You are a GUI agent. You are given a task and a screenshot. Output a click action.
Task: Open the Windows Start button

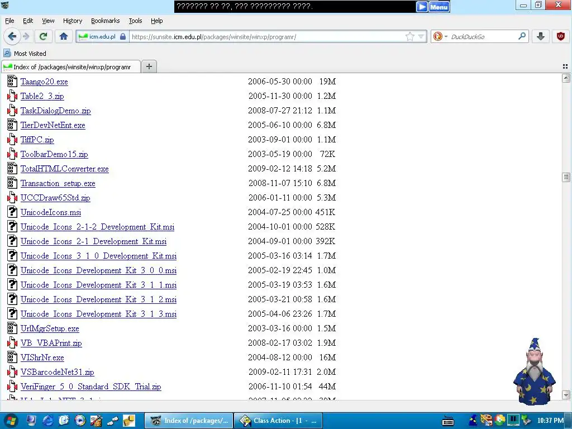[10, 421]
